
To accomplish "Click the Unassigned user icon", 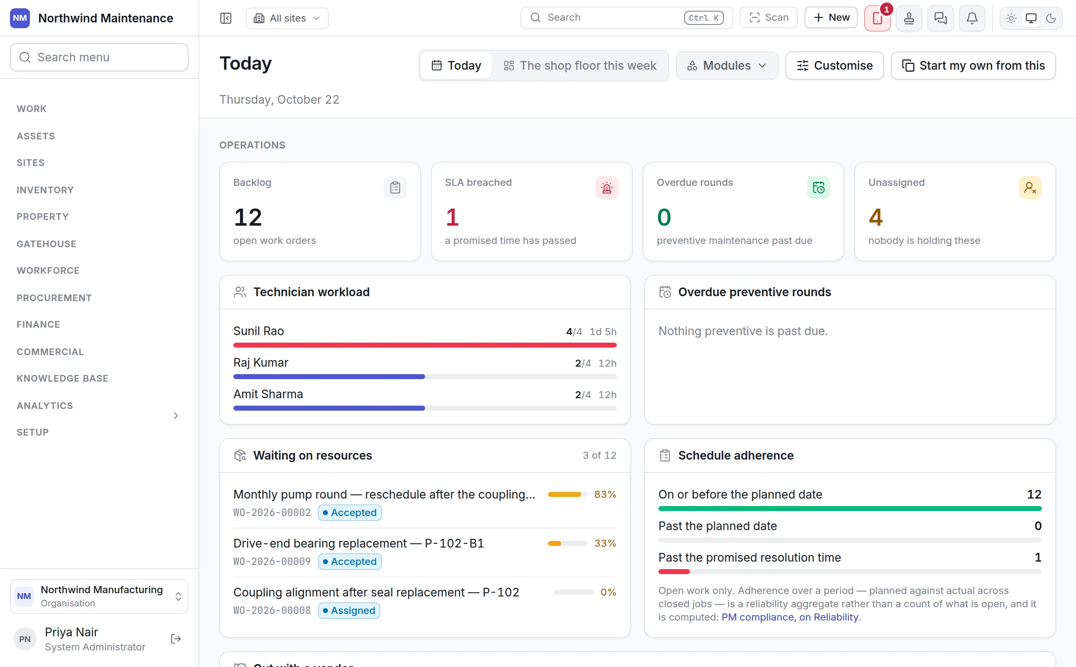I will coord(1030,187).
